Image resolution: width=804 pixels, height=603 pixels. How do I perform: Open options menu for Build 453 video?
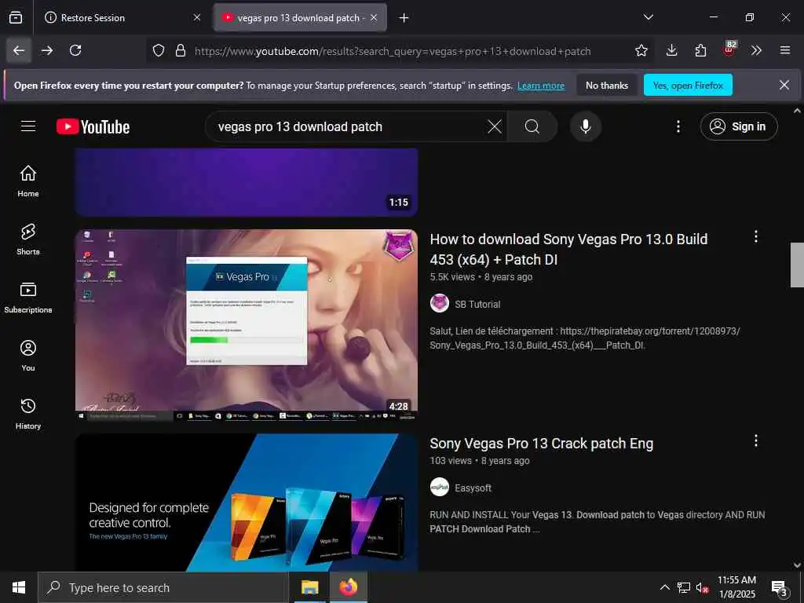coord(756,236)
